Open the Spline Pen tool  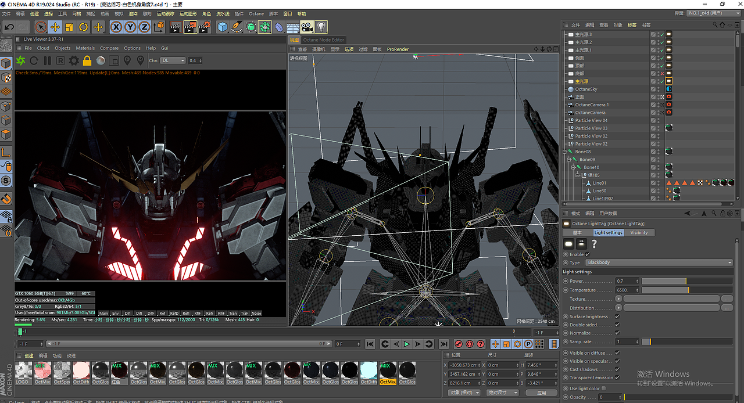(237, 27)
